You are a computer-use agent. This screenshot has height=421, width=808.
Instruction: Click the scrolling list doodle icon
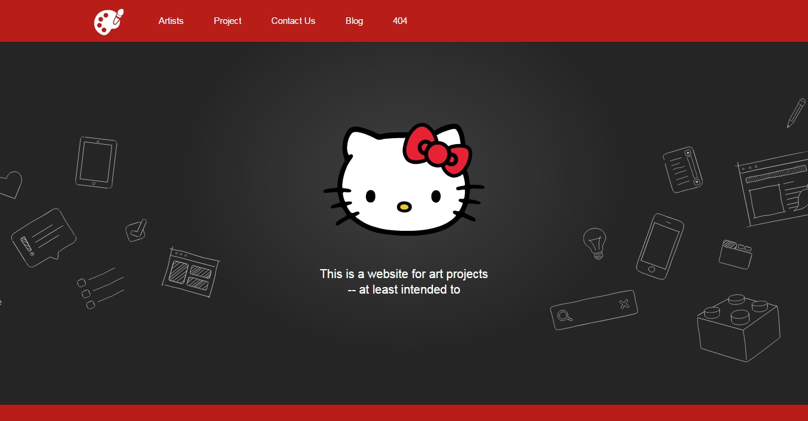click(x=682, y=170)
